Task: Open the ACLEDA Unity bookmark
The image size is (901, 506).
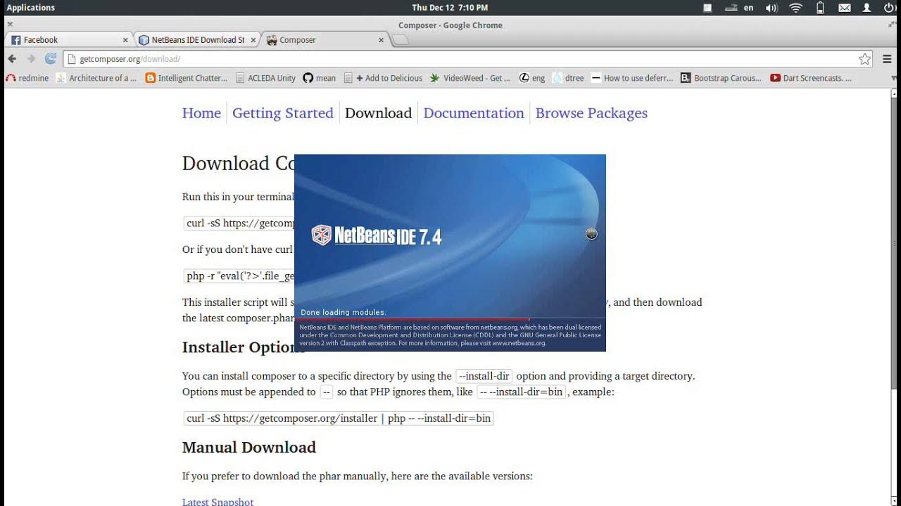Action: coord(265,78)
